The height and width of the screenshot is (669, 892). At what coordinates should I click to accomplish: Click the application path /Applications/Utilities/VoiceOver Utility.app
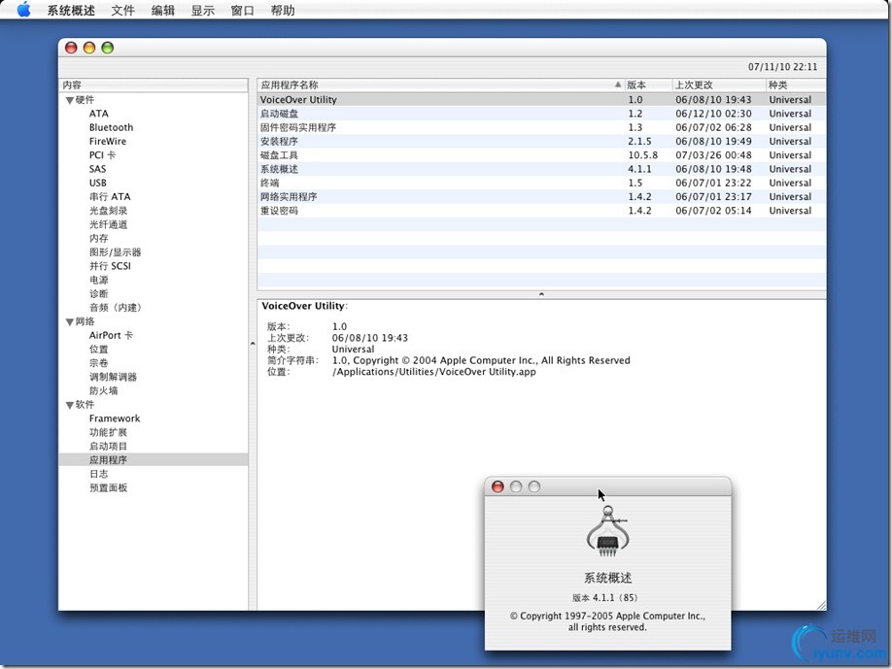point(434,372)
